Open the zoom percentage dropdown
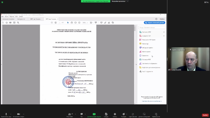Viewport: 210px width, 118px height. (x=85, y=23)
